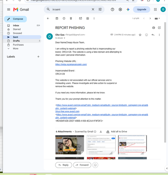Open the Virus-free www.avast.com link
168x175 pixels.
[67, 111]
